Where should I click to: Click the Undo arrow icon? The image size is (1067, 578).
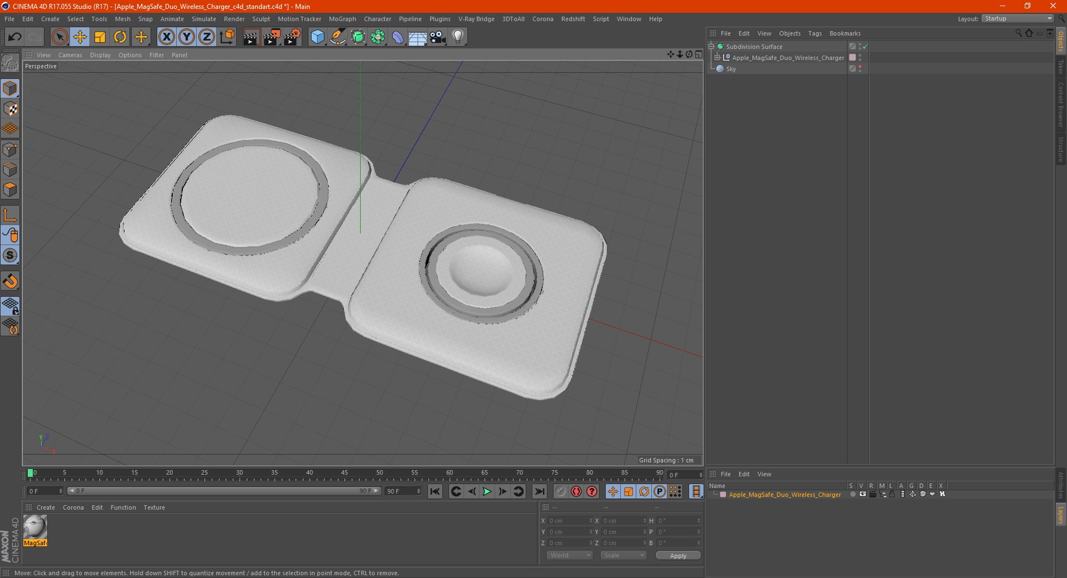coord(15,37)
